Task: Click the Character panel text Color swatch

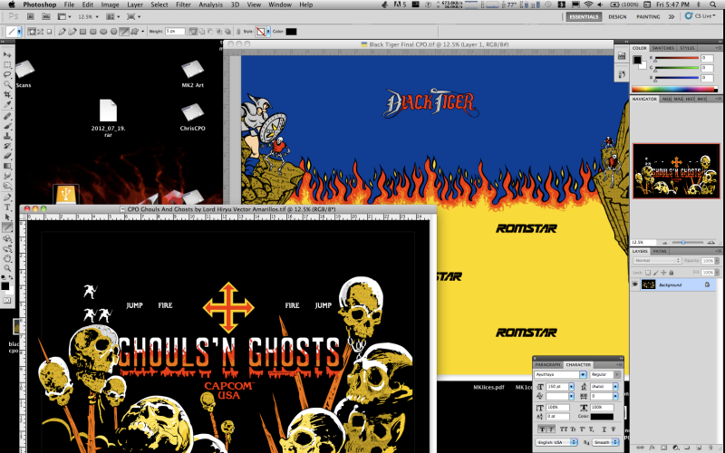Action: click(602, 417)
